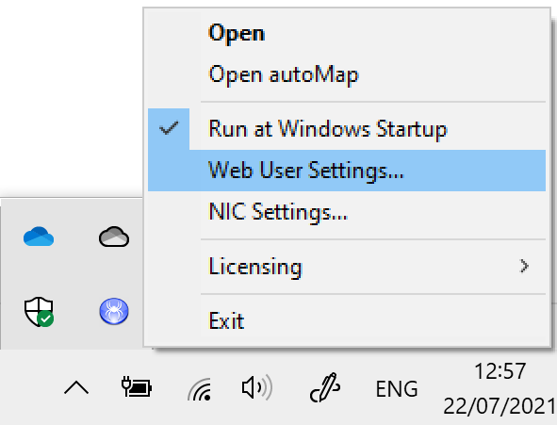Expand the Licensing submenu arrow
The height and width of the screenshot is (425, 557).
point(524,266)
